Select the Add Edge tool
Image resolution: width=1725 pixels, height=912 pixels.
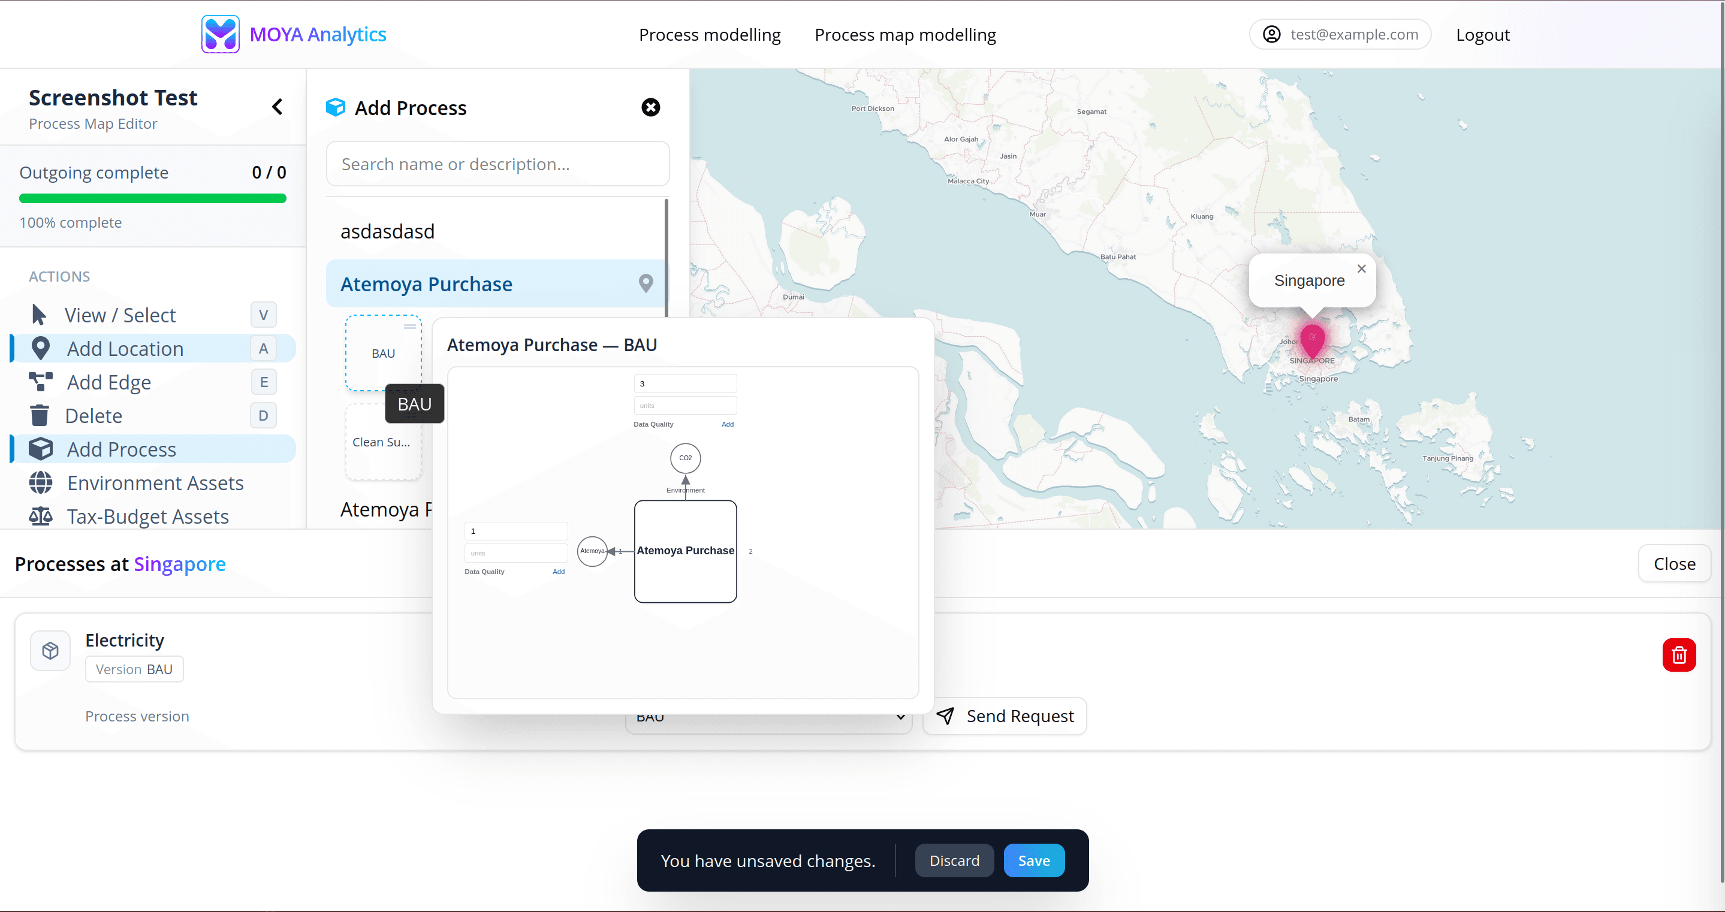pos(40,382)
